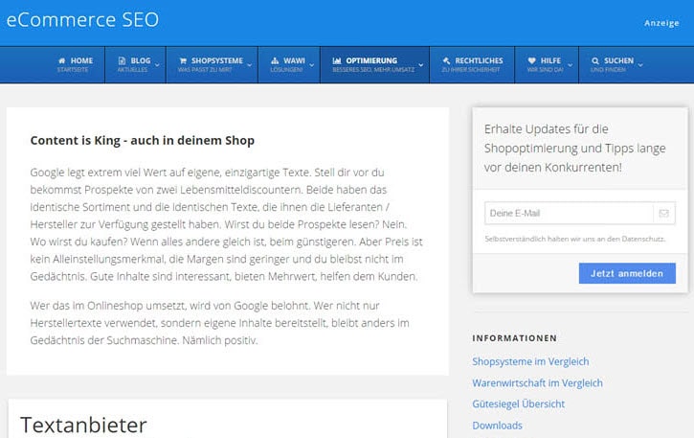Expand the Shopsysteme dropdown arrow

pyautogui.click(x=250, y=65)
